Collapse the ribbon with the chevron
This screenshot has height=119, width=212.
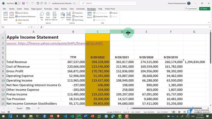point(209,22)
